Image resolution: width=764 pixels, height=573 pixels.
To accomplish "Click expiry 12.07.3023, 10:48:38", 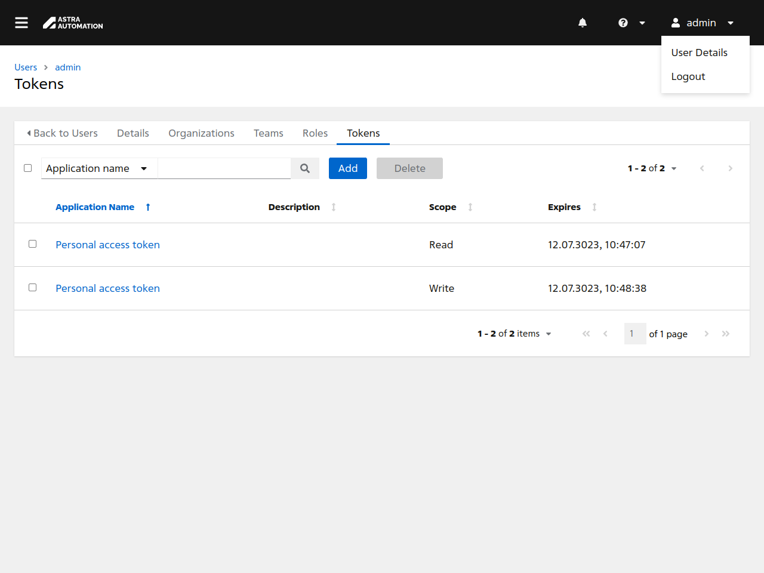I will [597, 288].
